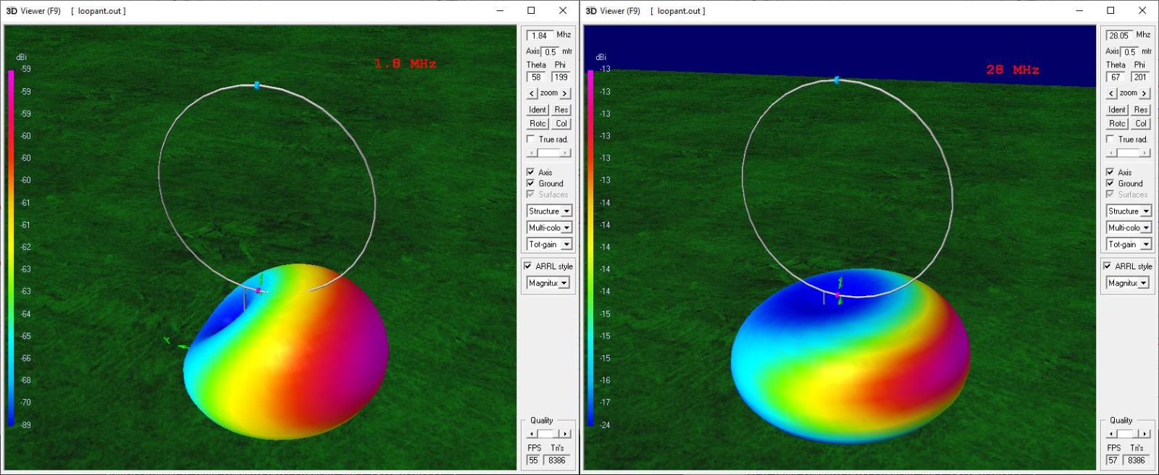The image size is (1159, 475).
Task: Click zoom-out left arrow in 1.84 MHz viewer
Action: tap(532, 93)
